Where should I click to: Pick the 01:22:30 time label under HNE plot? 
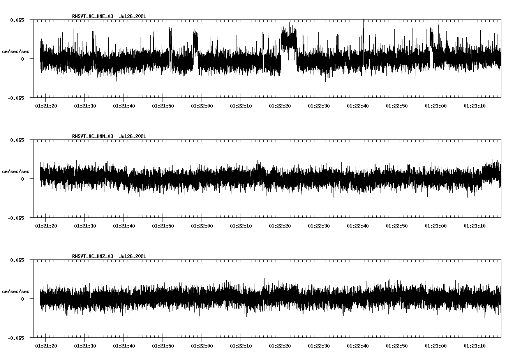point(319,106)
